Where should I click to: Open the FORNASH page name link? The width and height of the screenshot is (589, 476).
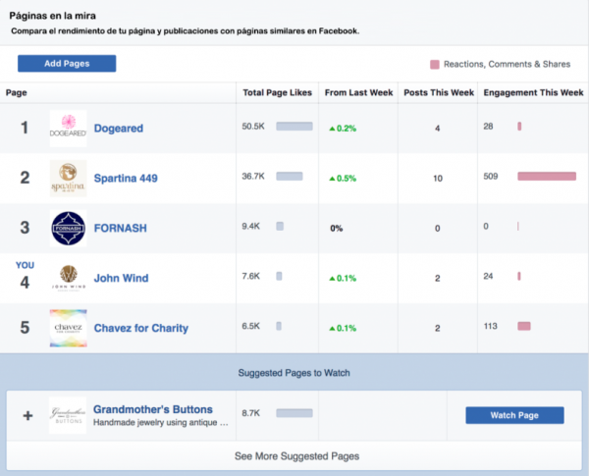[x=122, y=228]
